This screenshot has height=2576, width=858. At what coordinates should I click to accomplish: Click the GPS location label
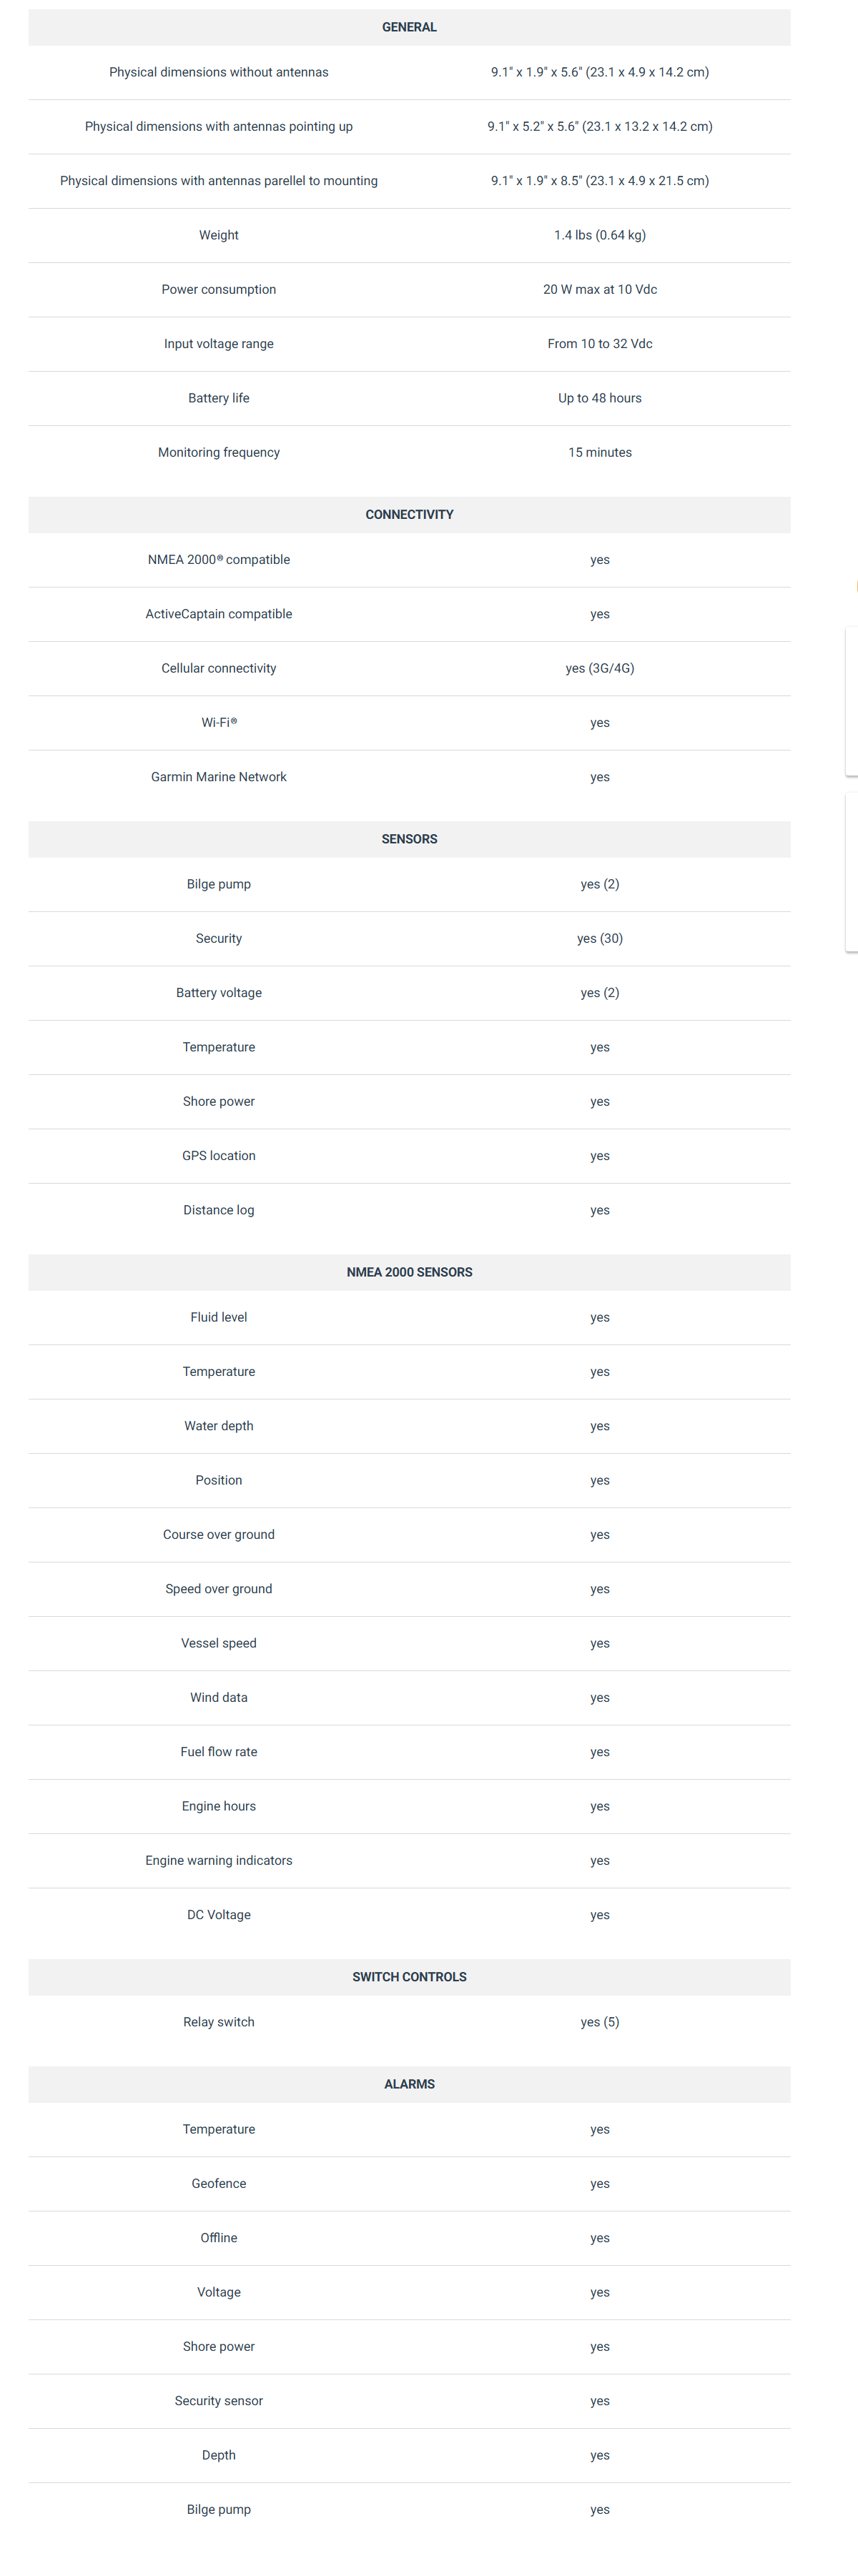coord(219,1156)
